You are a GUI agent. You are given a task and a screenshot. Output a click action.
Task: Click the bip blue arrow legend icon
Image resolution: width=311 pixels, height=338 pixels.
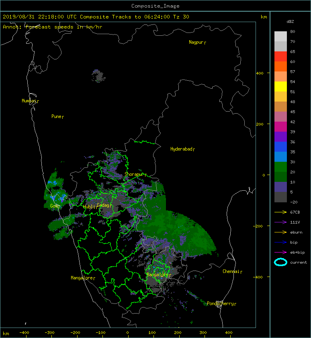click(280, 242)
